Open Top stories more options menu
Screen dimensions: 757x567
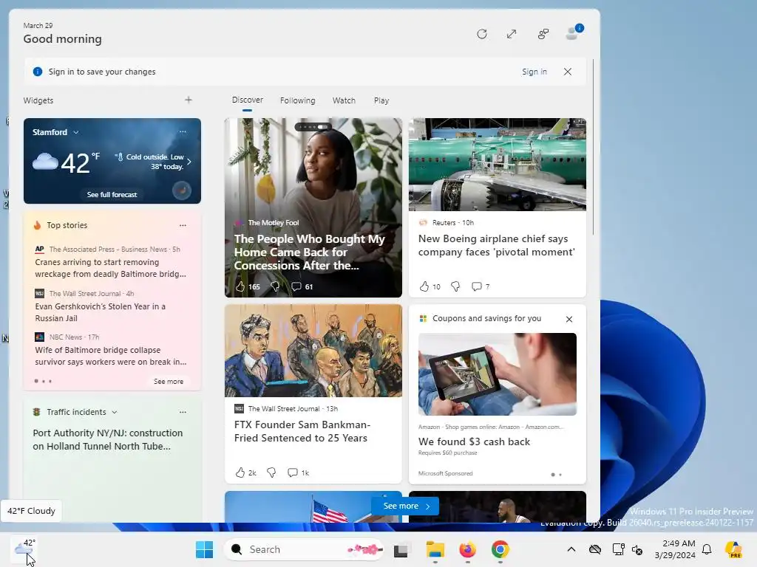pyautogui.click(x=183, y=225)
